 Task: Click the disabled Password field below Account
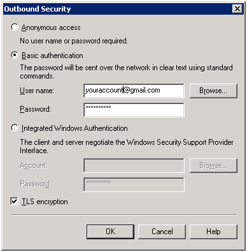(x=134, y=184)
